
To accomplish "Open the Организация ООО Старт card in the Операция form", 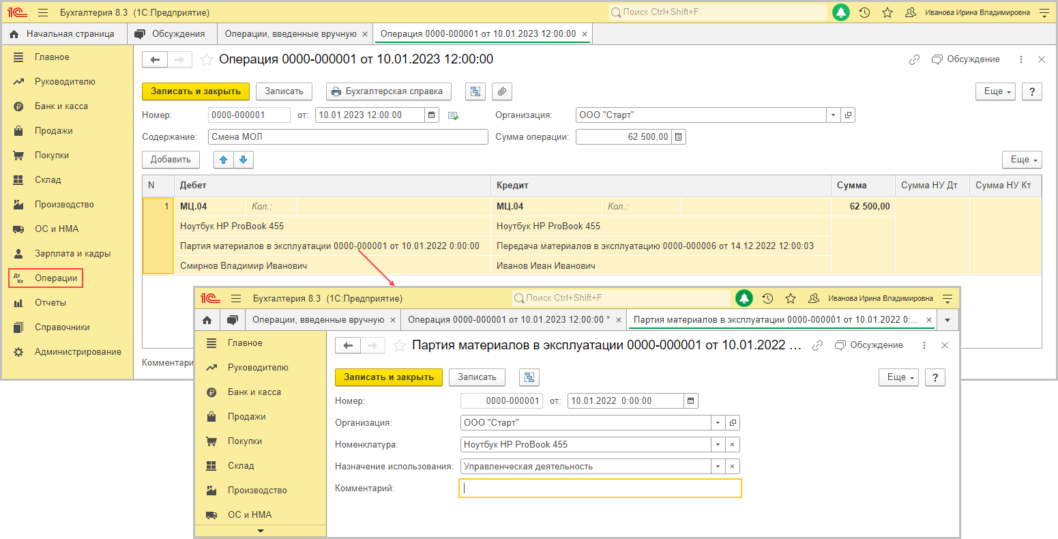I will [x=848, y=115].
